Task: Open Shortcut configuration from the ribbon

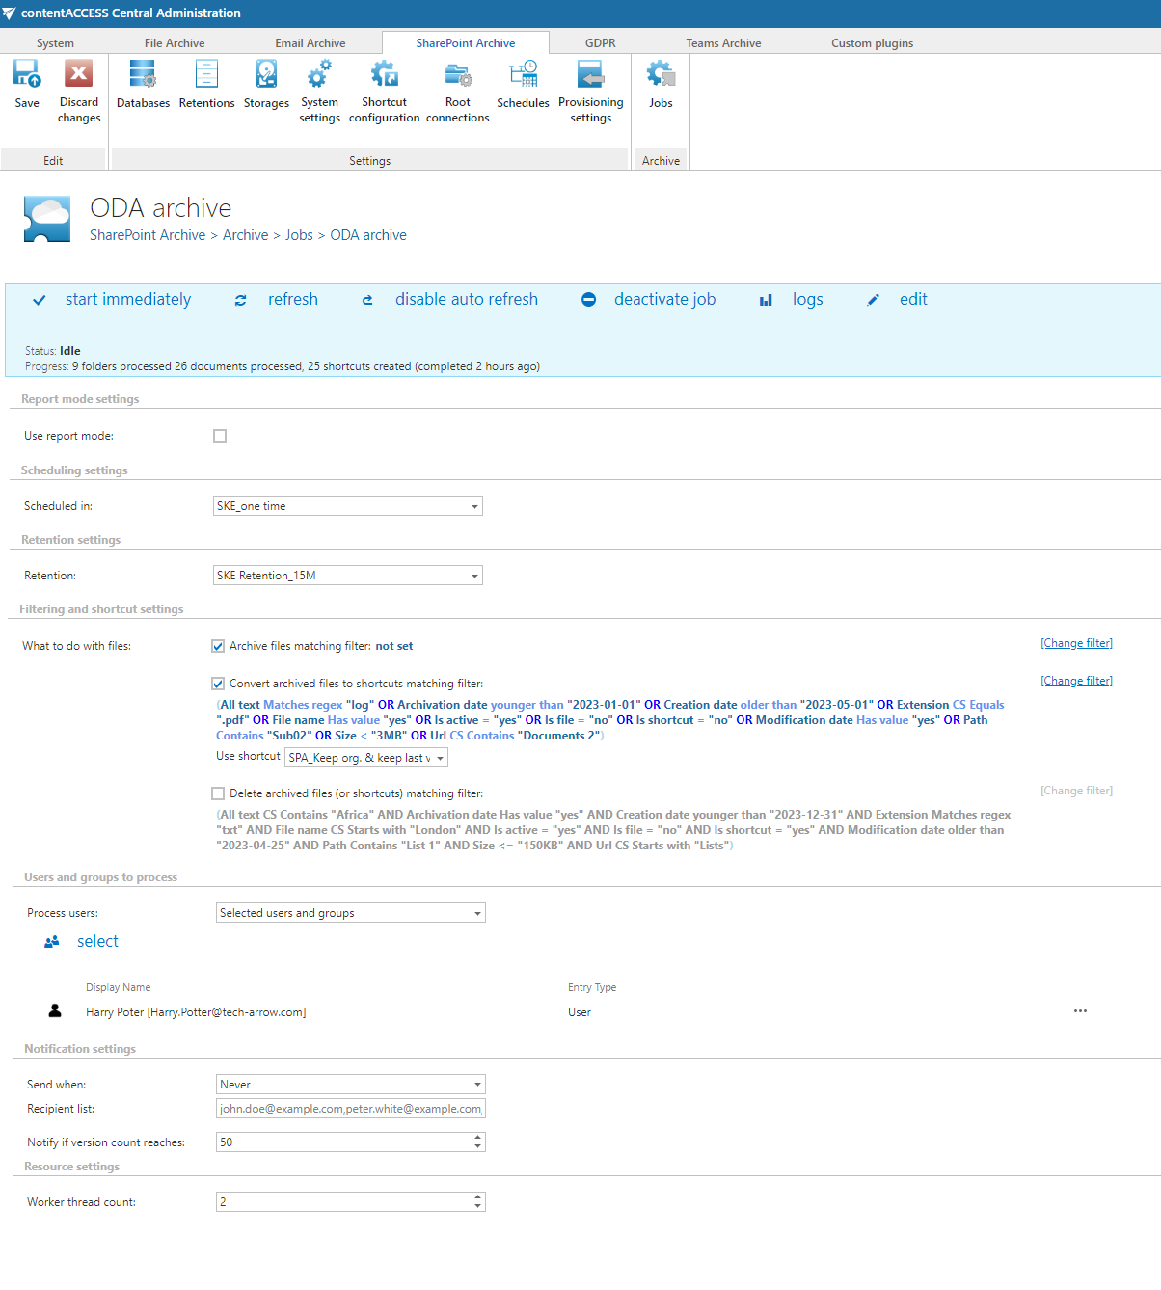Action: pyautogui.click(x=384, y=75)
